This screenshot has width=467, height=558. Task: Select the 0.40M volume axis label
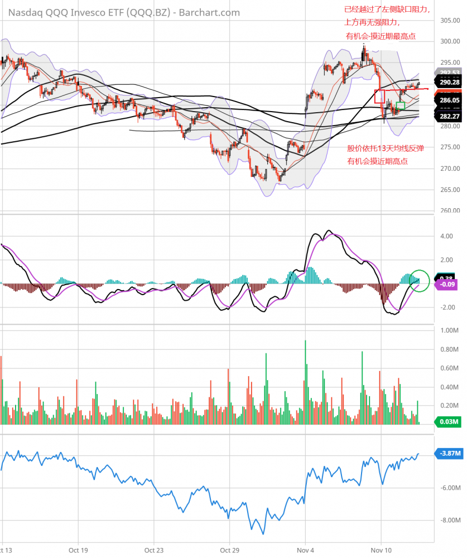click(449, 387)
